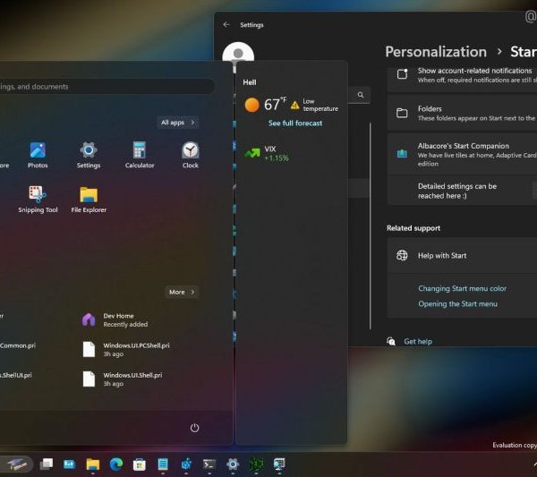Open the Folders settings row
Screen dimensions: 537x477
pos(462,113)
